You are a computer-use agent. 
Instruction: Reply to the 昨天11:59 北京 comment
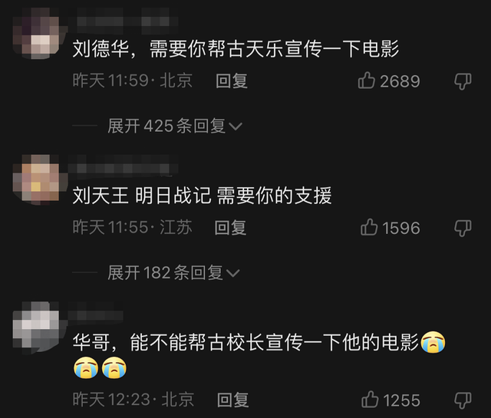click(x=232, y=81)
